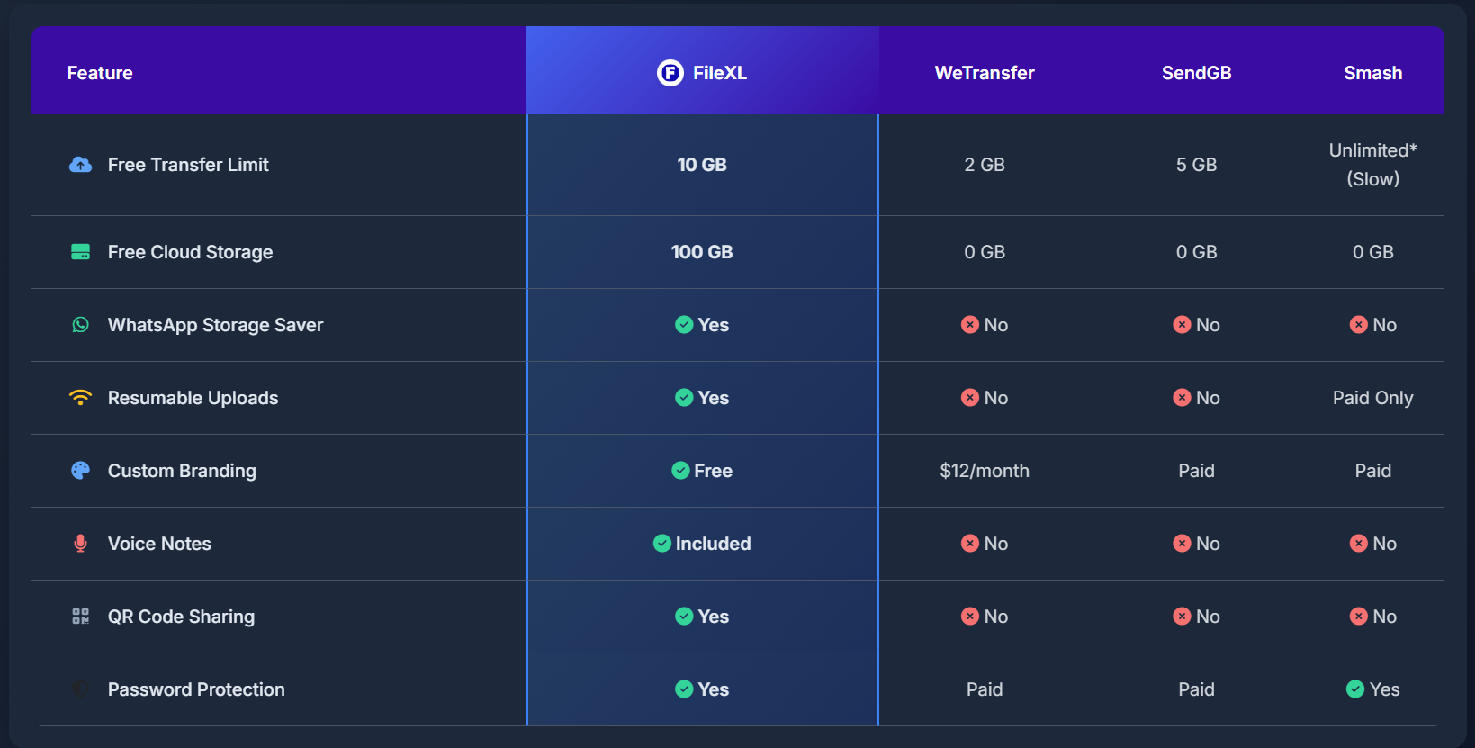Click the palette icon beside Custom Branding
Image resolution: width=1475 pixels, height=748 pixels.
coord(81,471)
